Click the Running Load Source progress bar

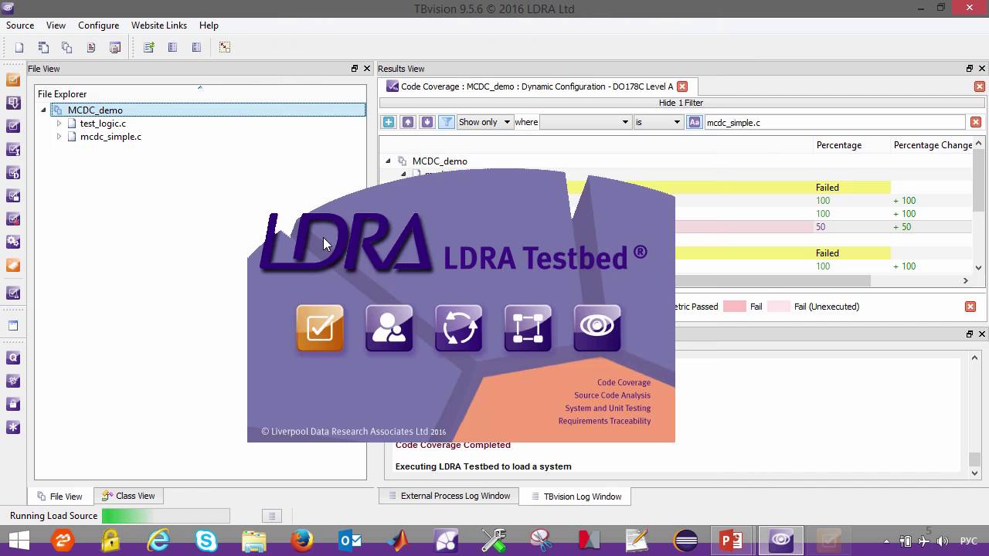(x=165, y=516)
